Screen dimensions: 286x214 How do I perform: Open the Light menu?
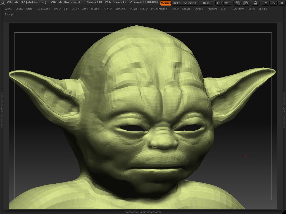pyautogui.click(x=84, y=9)
